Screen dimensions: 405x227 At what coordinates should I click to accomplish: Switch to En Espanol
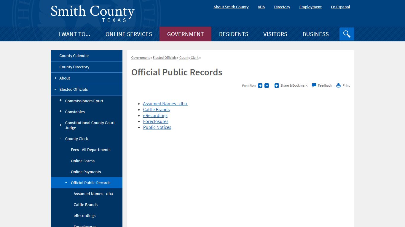point(340,7)
